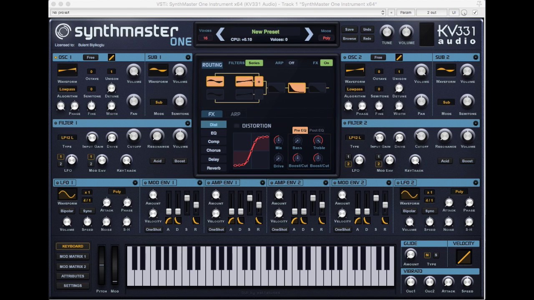Select the Post EQ button
This screenshot has width=534, height=300.
click(x=317, y=130)
